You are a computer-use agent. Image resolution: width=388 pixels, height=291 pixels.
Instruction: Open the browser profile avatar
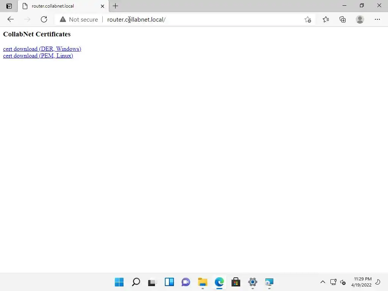360,19
